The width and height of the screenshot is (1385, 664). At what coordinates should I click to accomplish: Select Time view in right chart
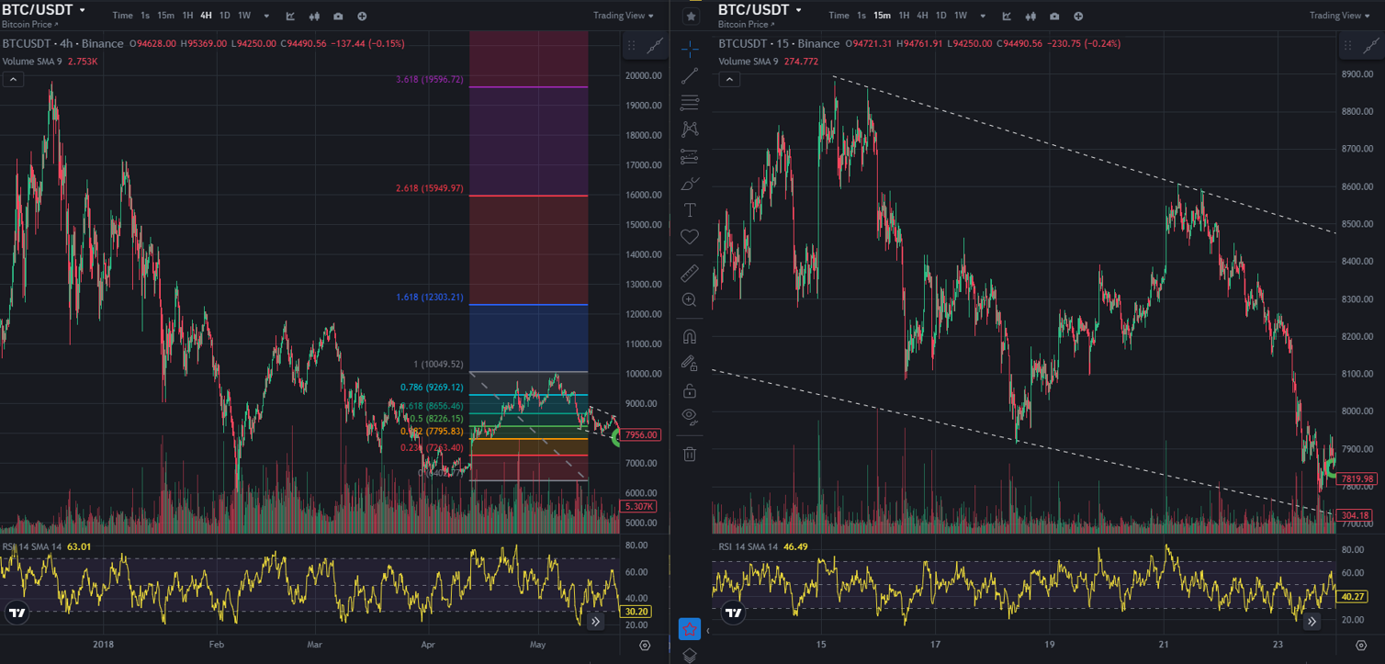839,16
